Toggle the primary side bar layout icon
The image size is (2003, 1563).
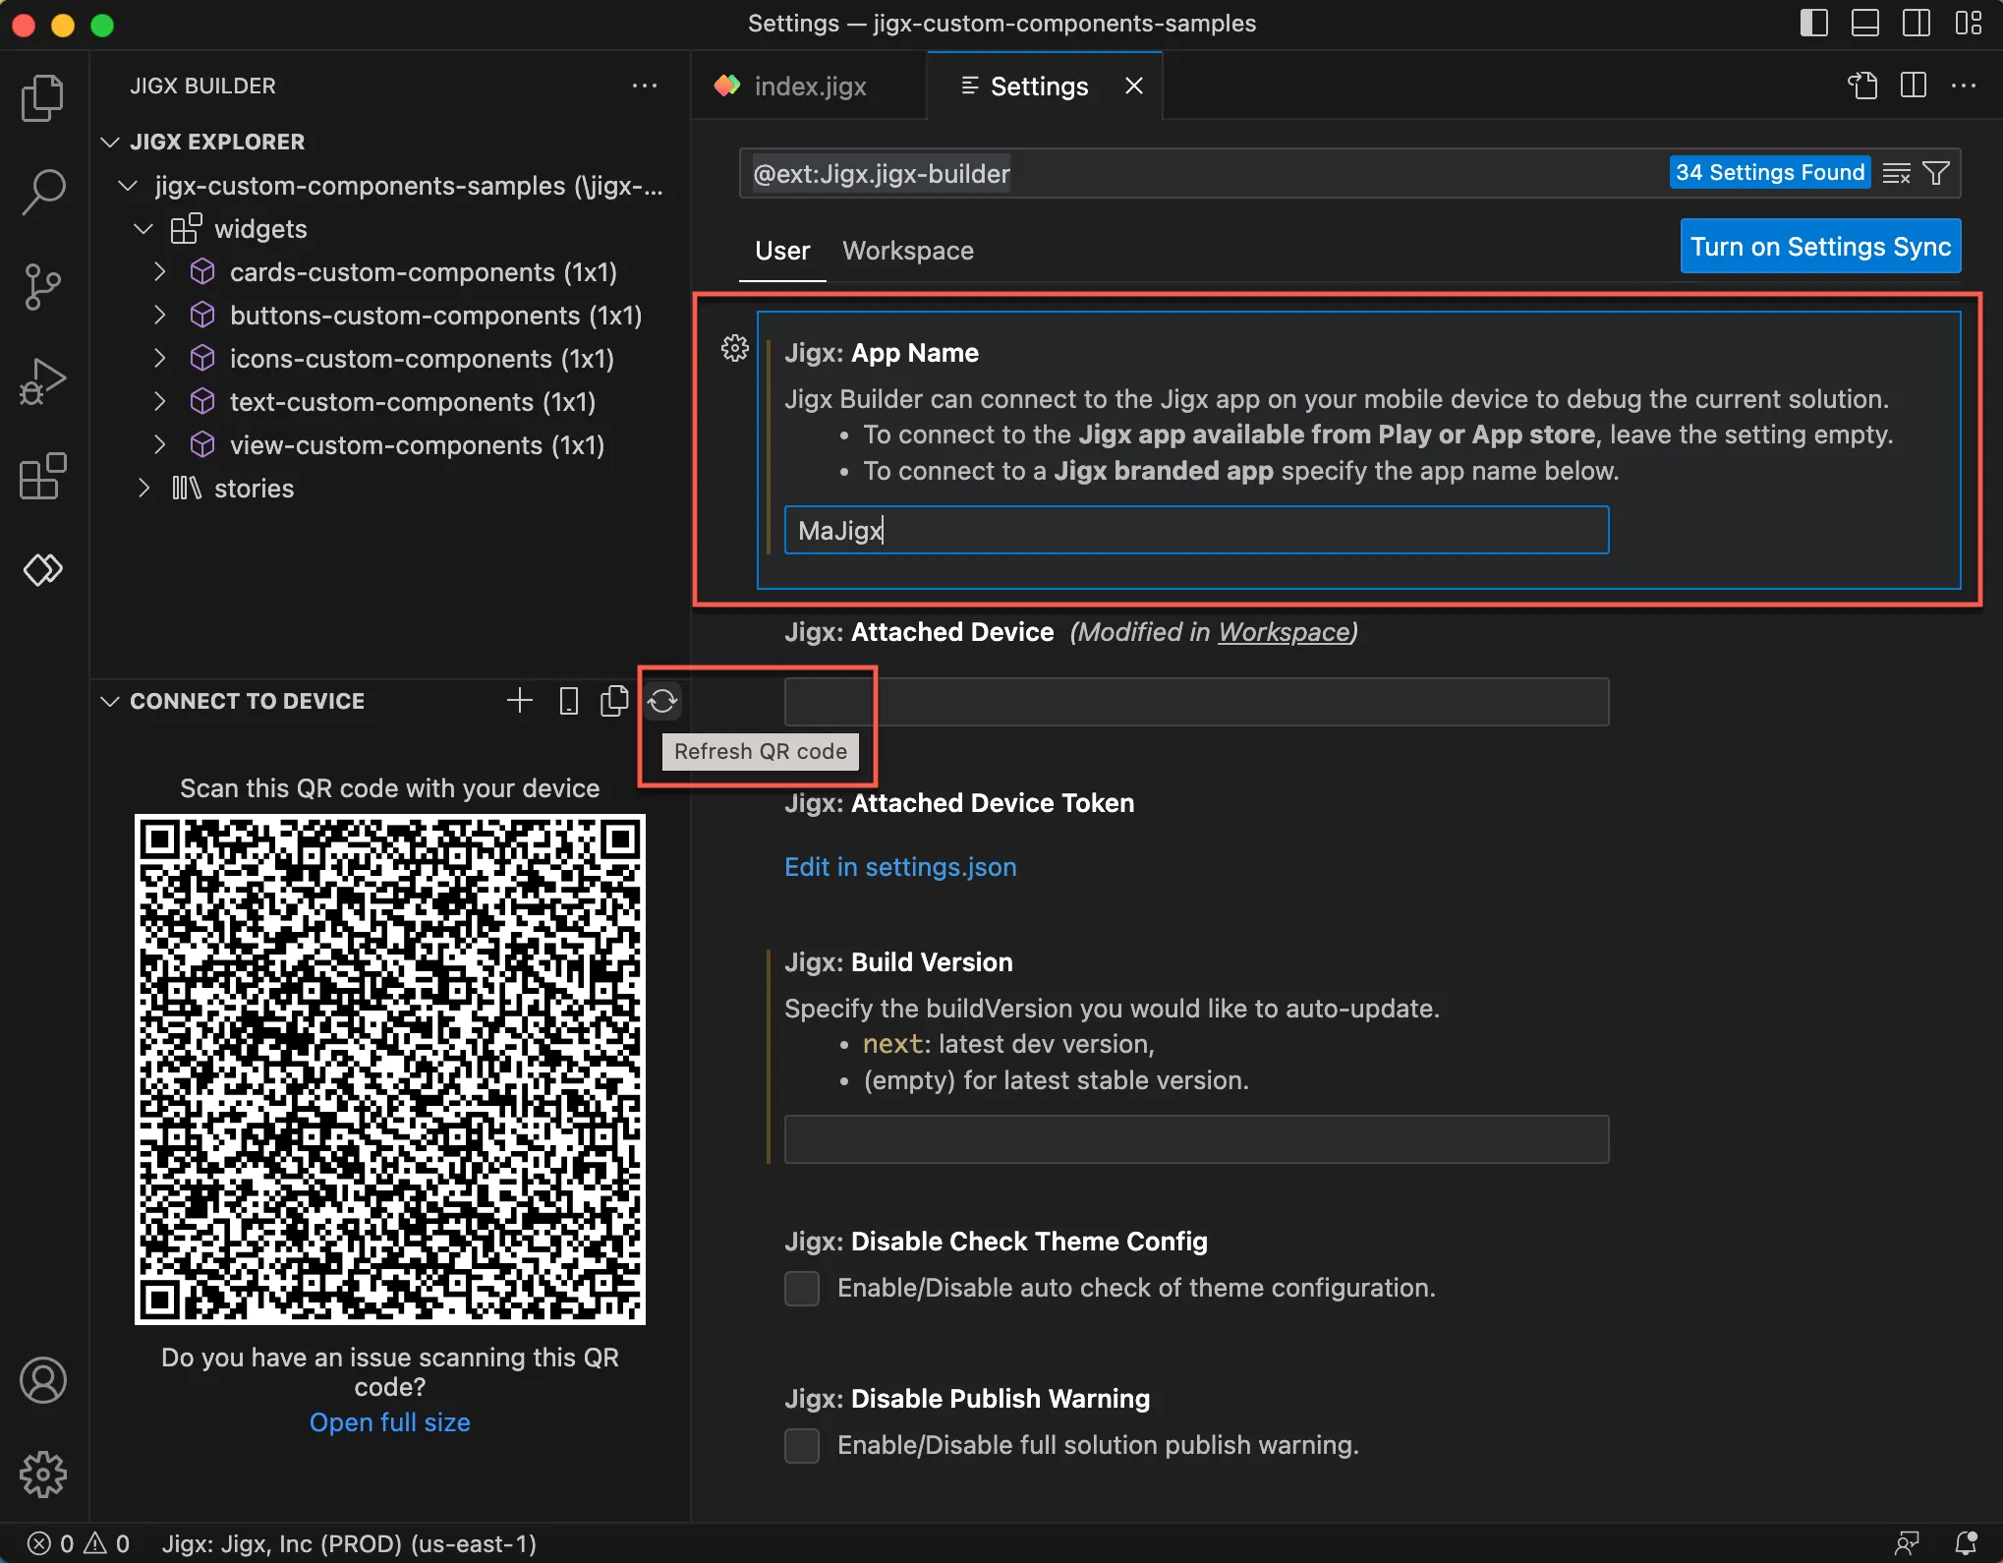pos(1813,23)
